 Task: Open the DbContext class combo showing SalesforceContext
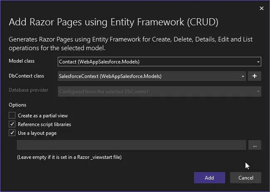click(x=150, y=76)
